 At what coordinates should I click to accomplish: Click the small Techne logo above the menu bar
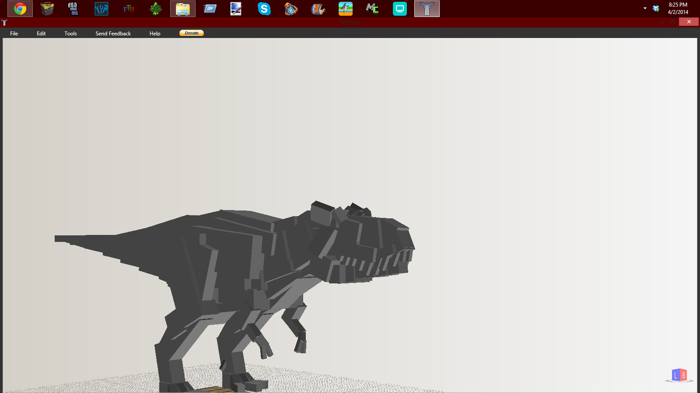pyautogui.click(x=5, y=23)
